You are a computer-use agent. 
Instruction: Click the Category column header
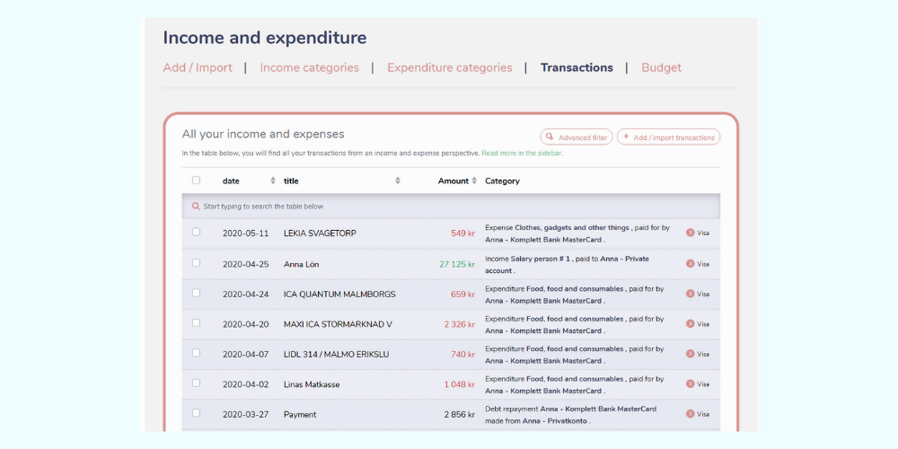502,181
